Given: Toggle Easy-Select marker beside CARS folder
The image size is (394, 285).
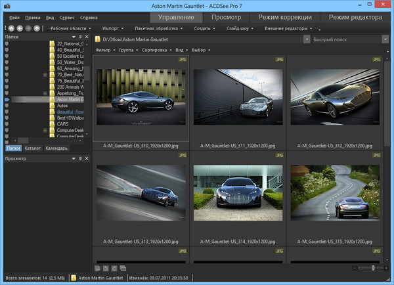Looking at the screenshot, I should (x=6, y=123).
